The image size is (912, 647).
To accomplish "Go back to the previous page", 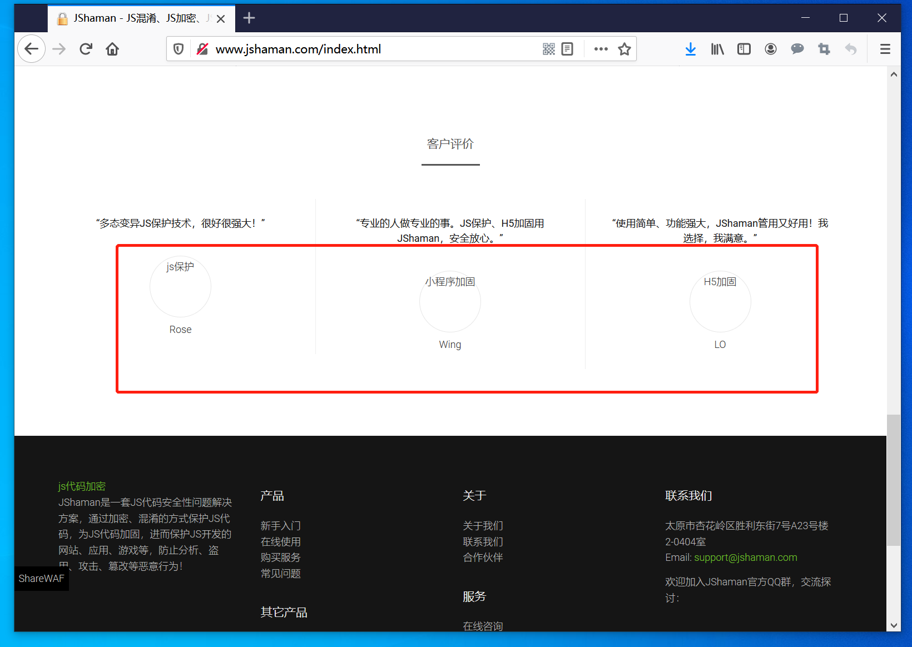I will click(x=32, y=49).
